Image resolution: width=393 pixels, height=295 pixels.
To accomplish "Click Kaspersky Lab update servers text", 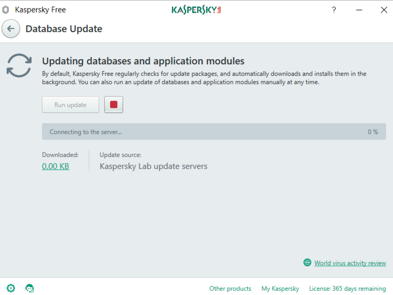I will point(153,166).
